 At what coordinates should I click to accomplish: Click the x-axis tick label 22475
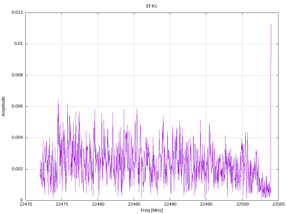tap(62, 204)
